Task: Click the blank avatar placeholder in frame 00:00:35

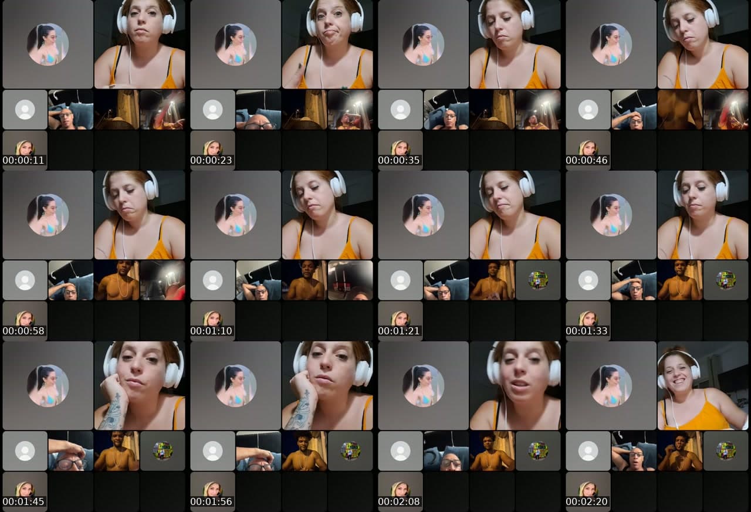Action: point(400,110)
